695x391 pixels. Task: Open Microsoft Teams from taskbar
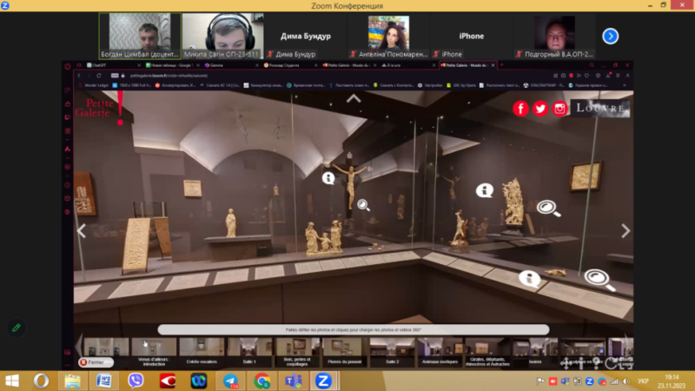pyautogui.click(x=294, y=381)
